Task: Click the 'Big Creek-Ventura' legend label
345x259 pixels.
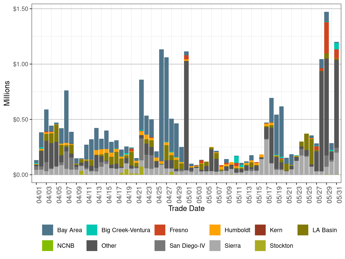Action: [x=126, y=230]
